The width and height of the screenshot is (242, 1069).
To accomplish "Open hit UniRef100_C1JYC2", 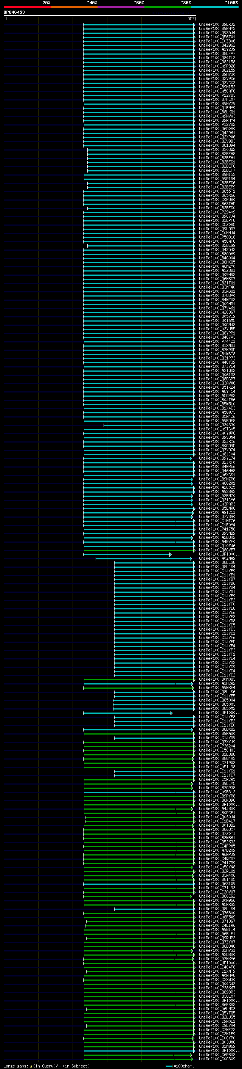I will [217, 675].
